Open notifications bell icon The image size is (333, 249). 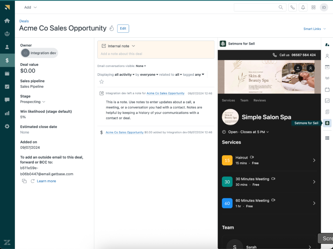[303, 7]
